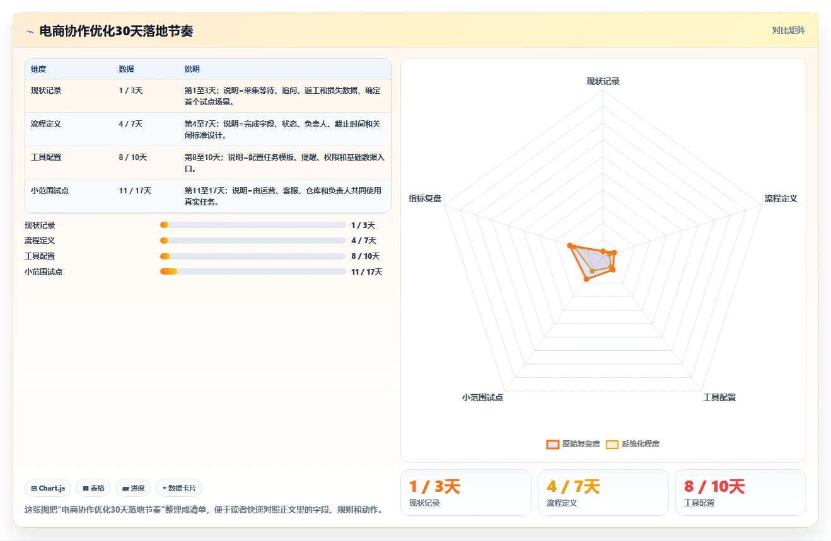Click the description starting 第4至7天

(282, 129)
